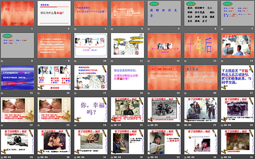Select slide 32 man holding a bowl
Image resolution: width=255 pixels, height=159 pixels.
click(x=127, y=142)
